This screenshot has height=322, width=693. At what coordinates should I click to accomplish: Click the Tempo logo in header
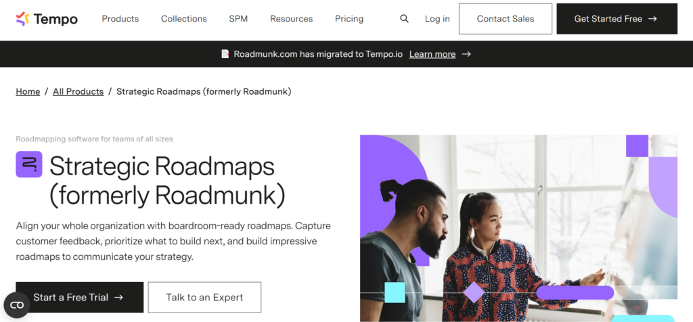[47, 19]
